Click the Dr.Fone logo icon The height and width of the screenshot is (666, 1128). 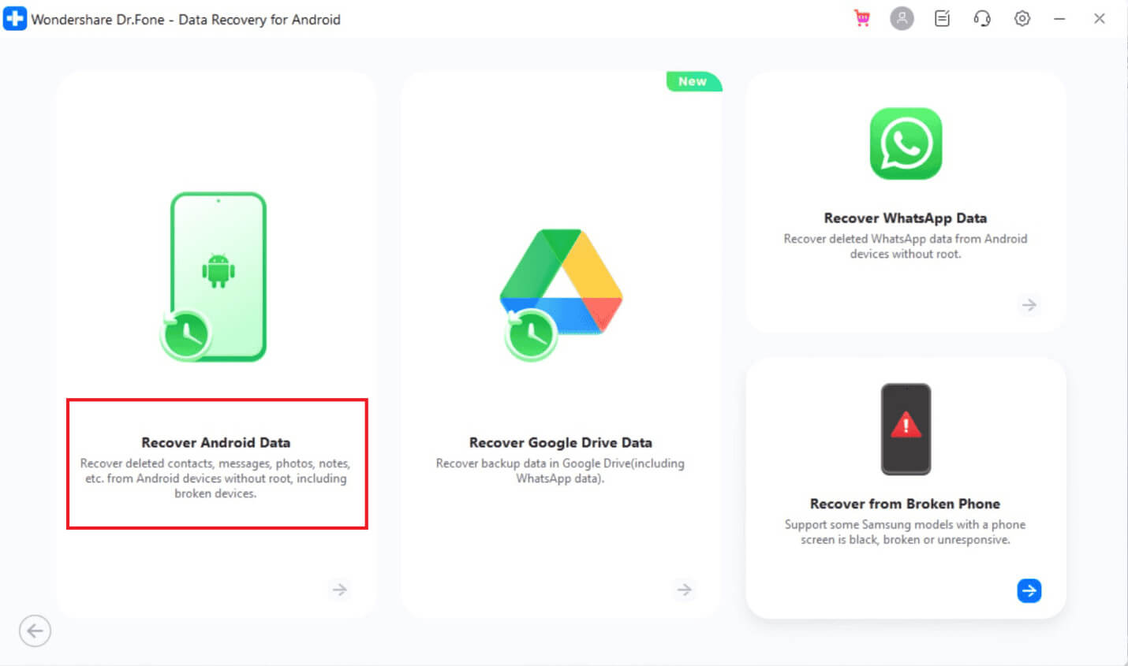click(x=15, y=19)
